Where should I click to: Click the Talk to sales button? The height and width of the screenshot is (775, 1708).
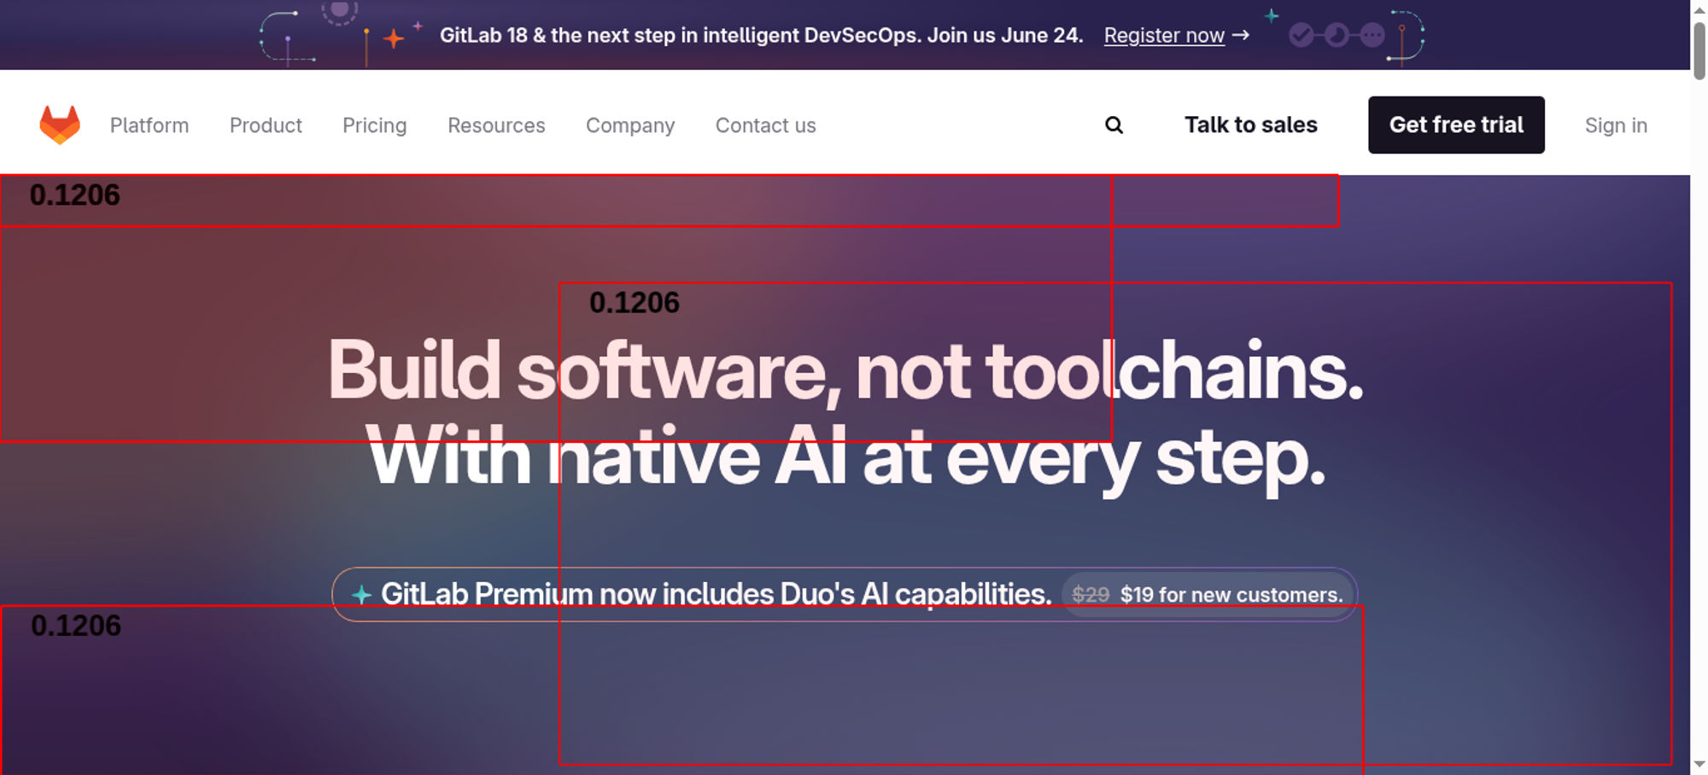(1250, 125)
